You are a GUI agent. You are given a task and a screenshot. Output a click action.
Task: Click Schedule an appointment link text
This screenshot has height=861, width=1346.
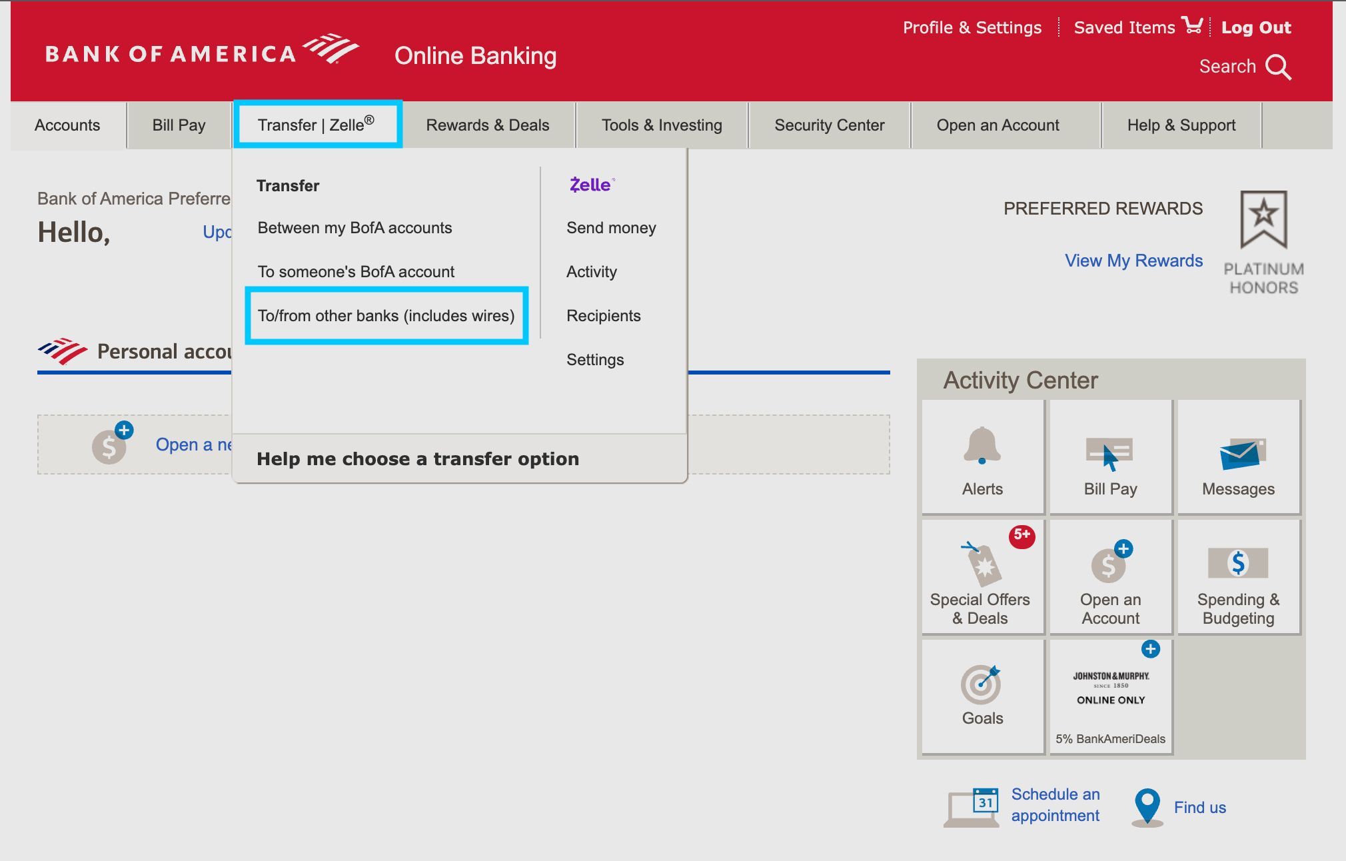pos(1055,805)
